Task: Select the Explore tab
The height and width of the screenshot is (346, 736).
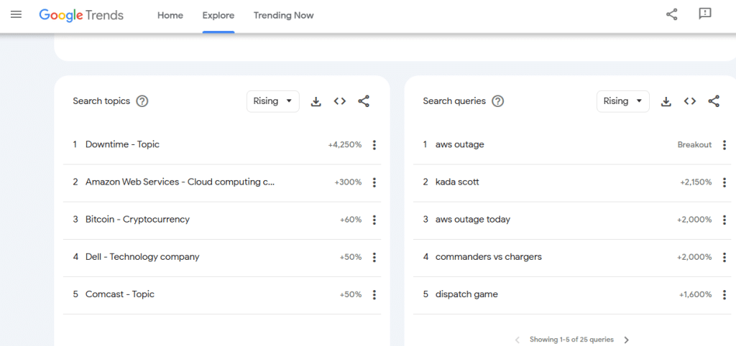Action: (218, 16)
